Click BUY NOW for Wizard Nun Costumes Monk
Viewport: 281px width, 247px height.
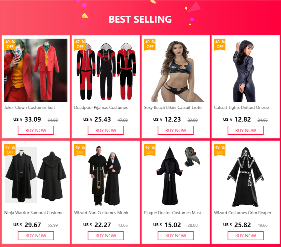point(106,236)
